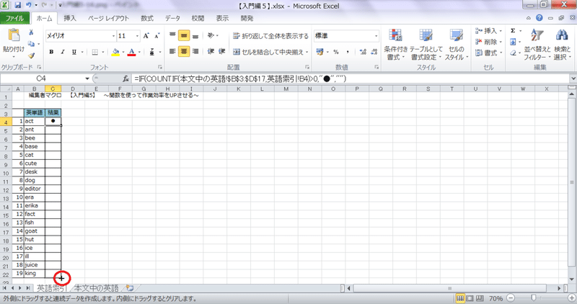The width and height of the screenshot is (577, 304).
Task: Open 検索と選択 find and select
Action: click(563, 45)
